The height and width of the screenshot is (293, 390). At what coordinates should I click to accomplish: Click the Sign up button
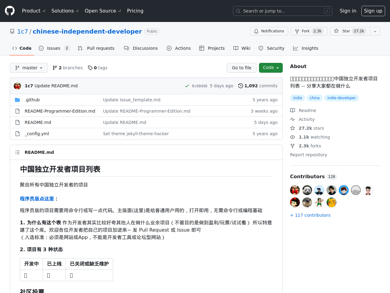[373, 11]
